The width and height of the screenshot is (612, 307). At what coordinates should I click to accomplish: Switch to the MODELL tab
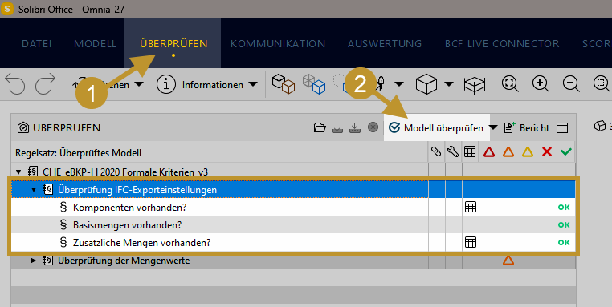click(96, 43)
